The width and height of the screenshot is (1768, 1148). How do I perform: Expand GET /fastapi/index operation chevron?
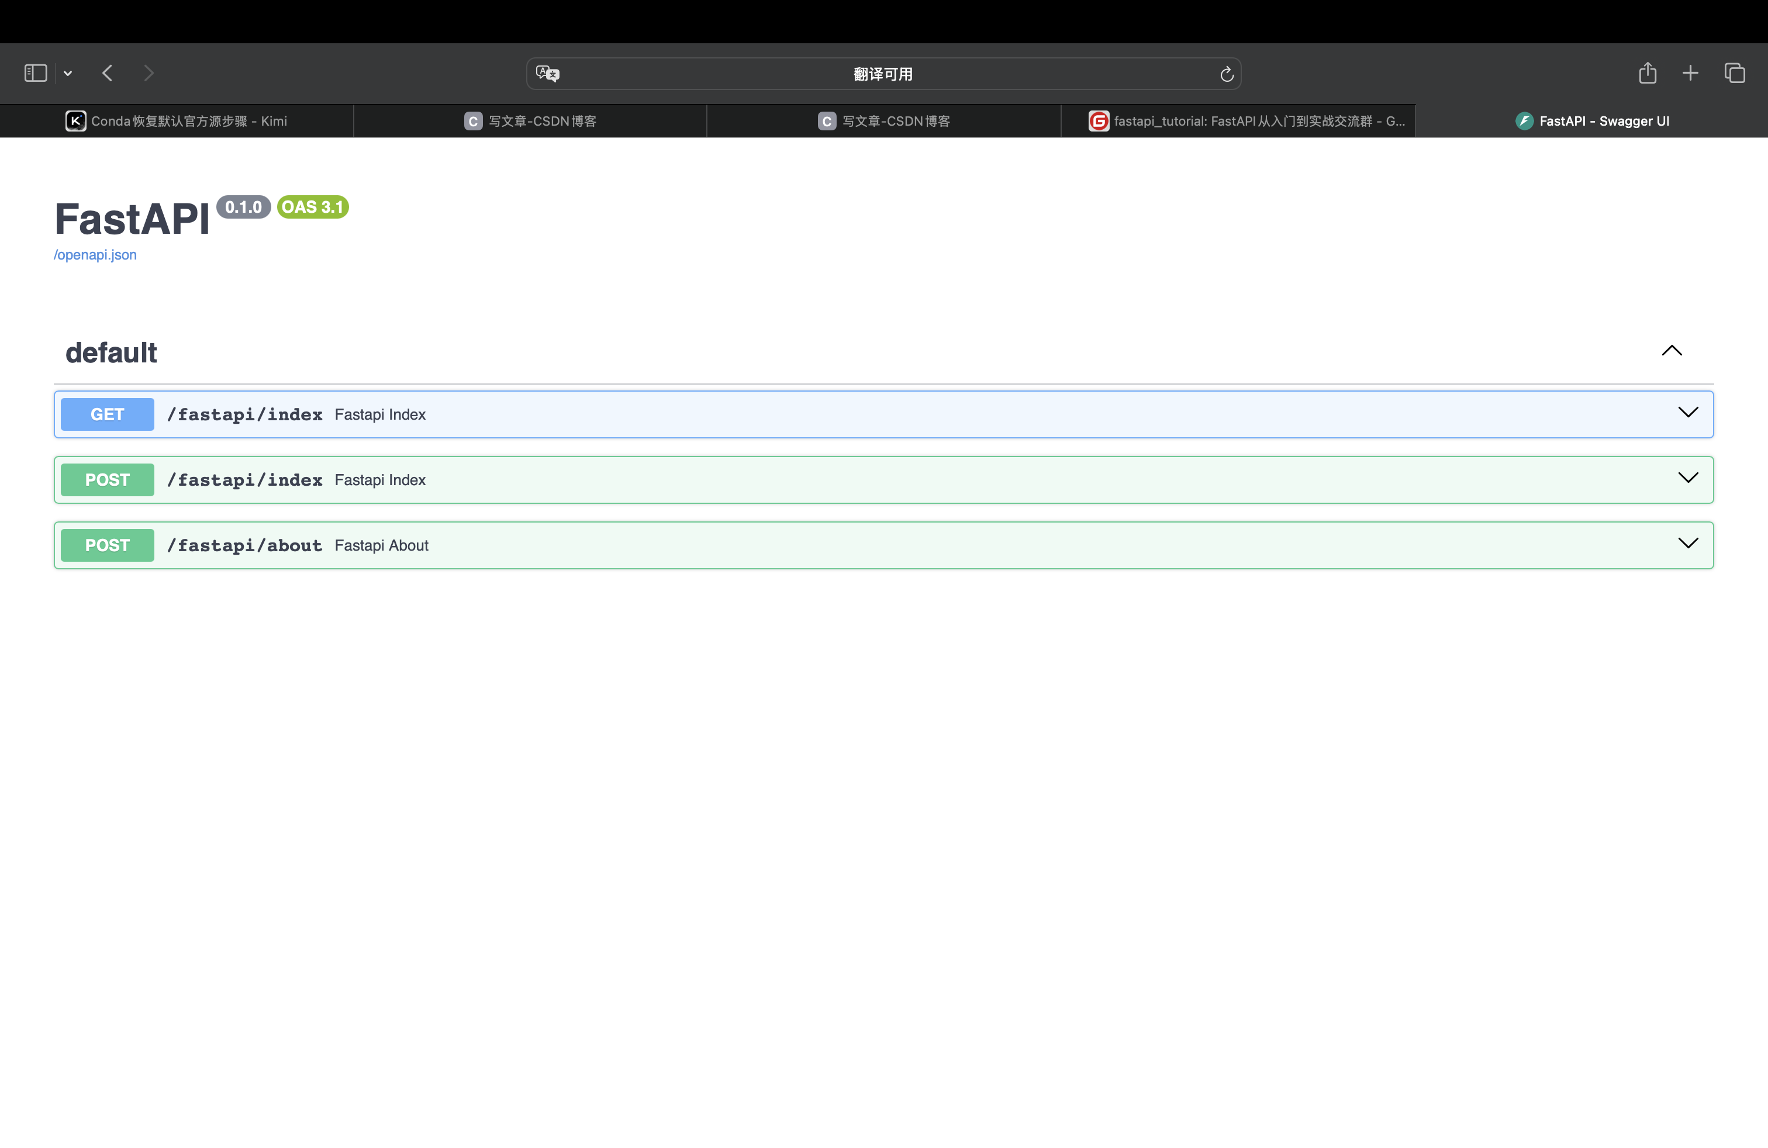1688,413
